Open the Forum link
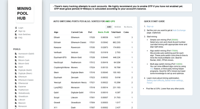The width and height of the screenshot is (200, 109). coord(150,83)
